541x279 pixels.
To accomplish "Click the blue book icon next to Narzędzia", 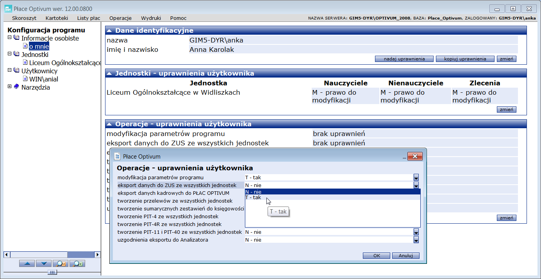I will click(x=16, y=87).
